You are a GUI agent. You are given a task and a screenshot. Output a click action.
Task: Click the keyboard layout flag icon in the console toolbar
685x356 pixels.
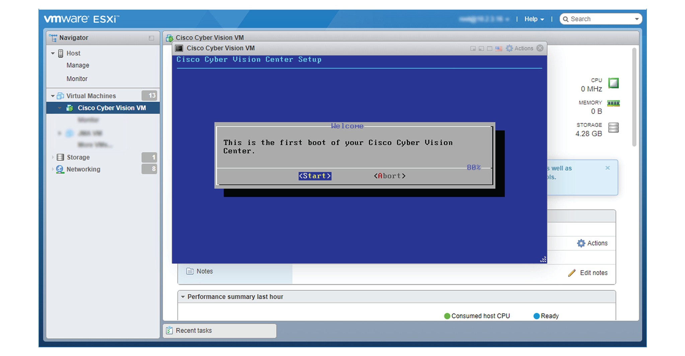pyautogui.click(x=499, y=48)
